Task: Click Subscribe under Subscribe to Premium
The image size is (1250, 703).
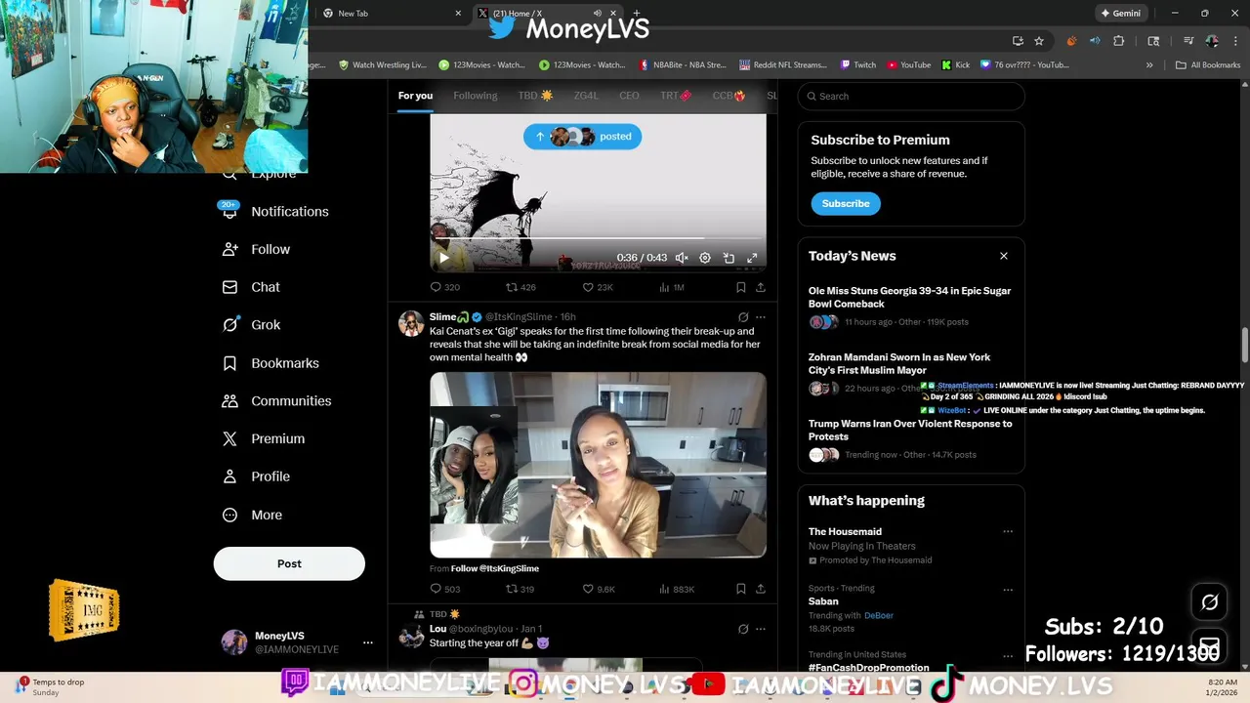Action: (846, 203)
